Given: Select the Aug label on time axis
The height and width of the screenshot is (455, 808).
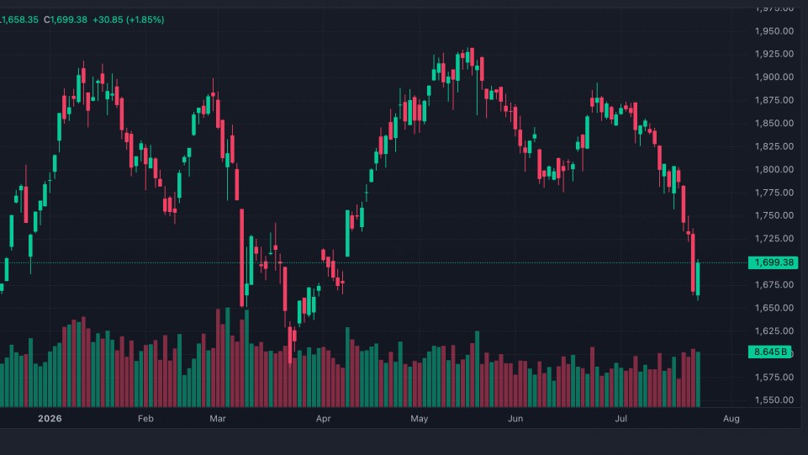Looking at the screenshot, I should pyautogui.click(x=731, y=418).
